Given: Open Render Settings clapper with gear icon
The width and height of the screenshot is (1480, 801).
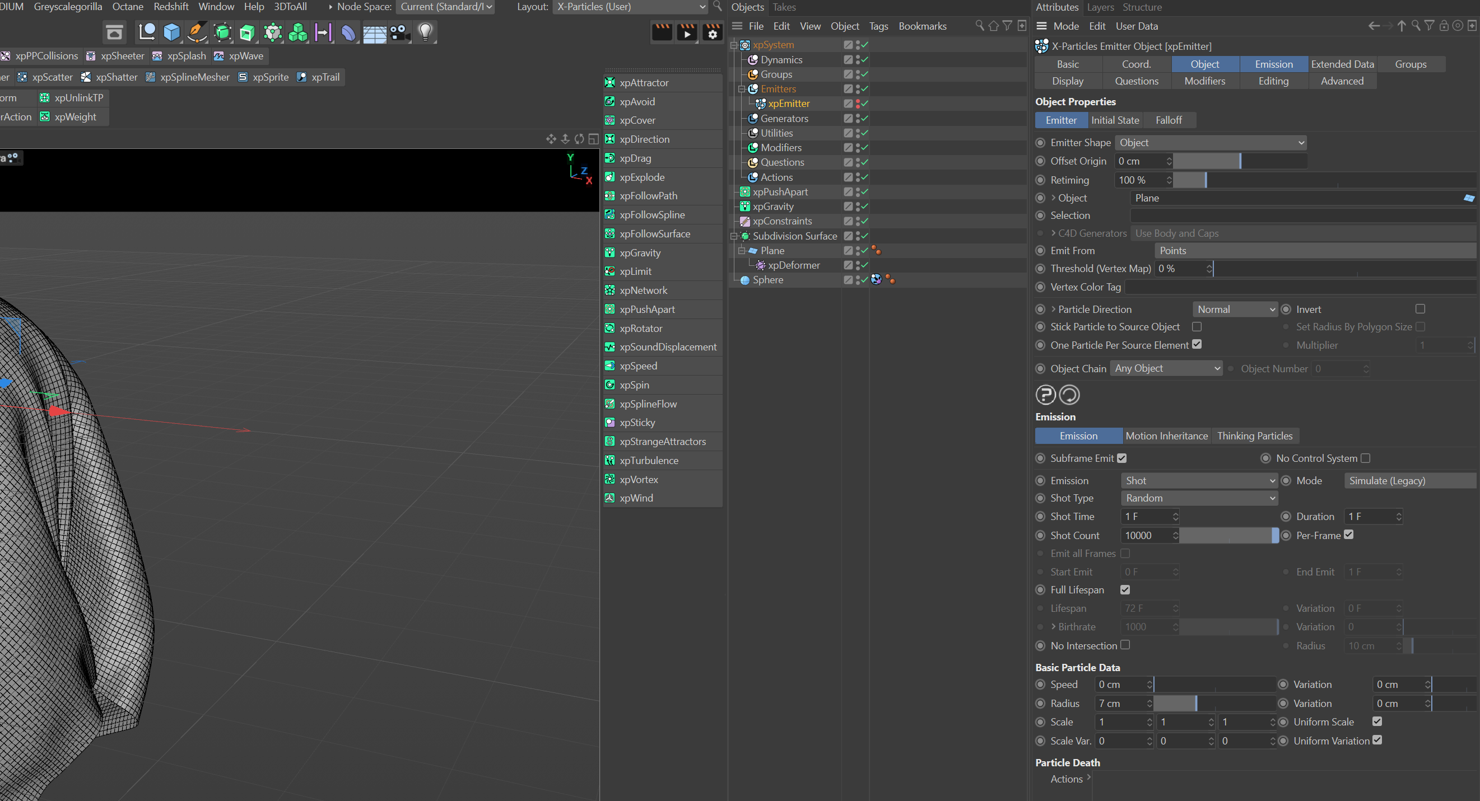Looking at the screenshot, I should coord(713,32).
